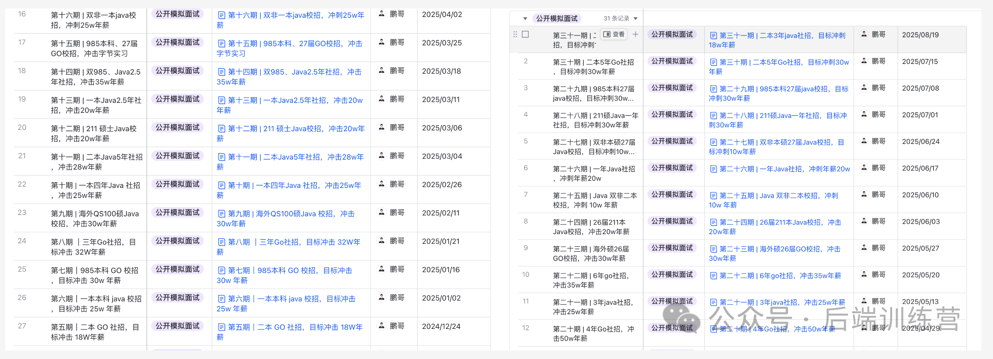Click the document icon for 第九期 link
Screen dimensions: 993x359
(221, 214)
